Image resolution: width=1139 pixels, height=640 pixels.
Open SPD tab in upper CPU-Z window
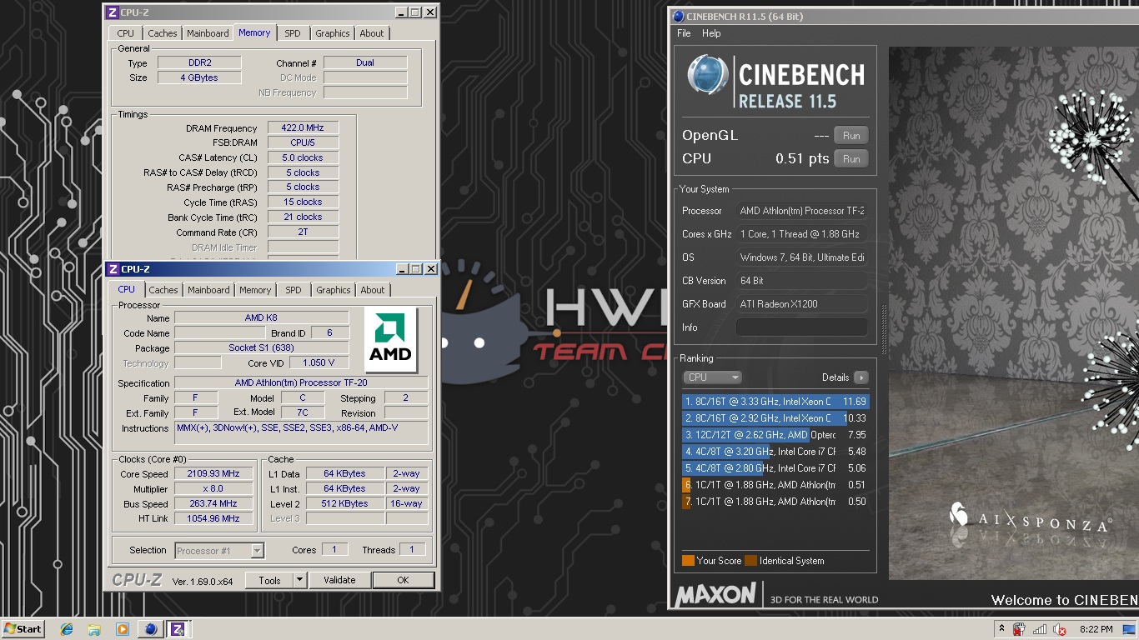point(292,33)
